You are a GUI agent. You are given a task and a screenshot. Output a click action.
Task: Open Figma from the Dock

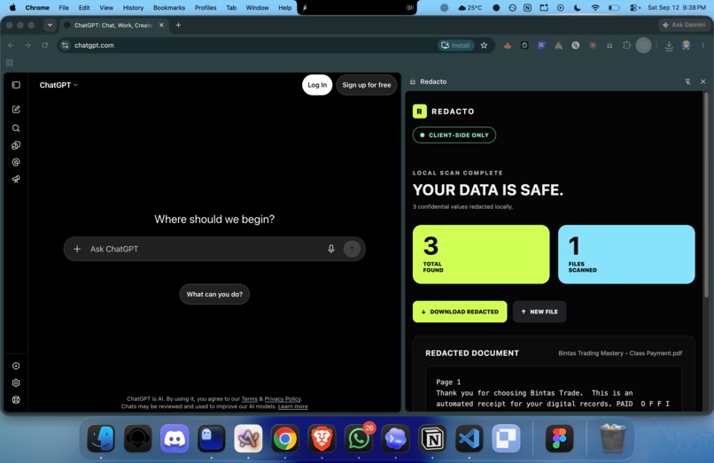[559, 438]
